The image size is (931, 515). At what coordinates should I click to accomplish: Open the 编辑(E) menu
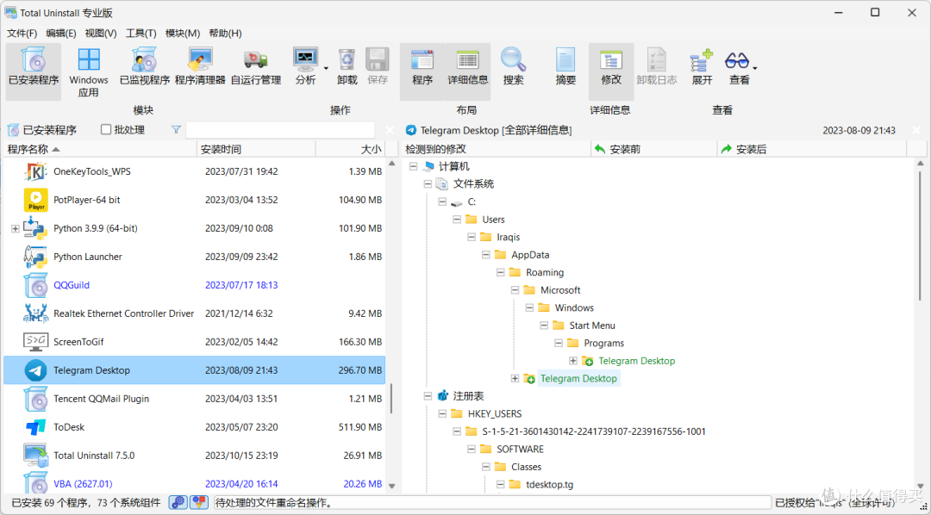61,34
